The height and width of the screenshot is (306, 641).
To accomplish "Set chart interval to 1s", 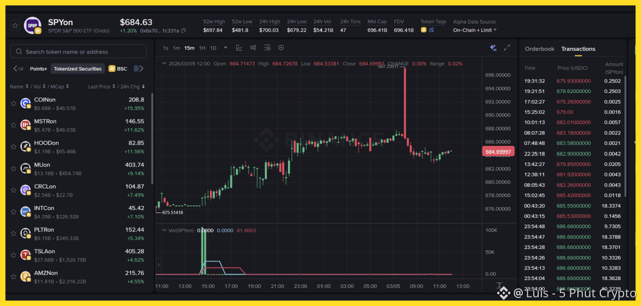I will pos(166,48).
